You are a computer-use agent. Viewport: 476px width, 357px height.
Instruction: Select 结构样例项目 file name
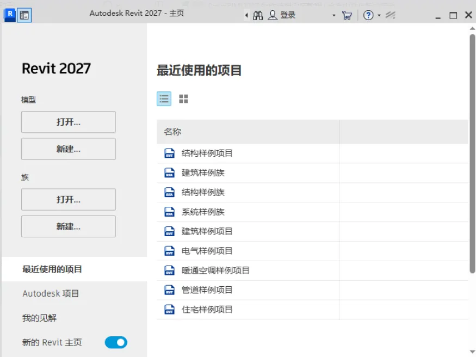[207, 153]
